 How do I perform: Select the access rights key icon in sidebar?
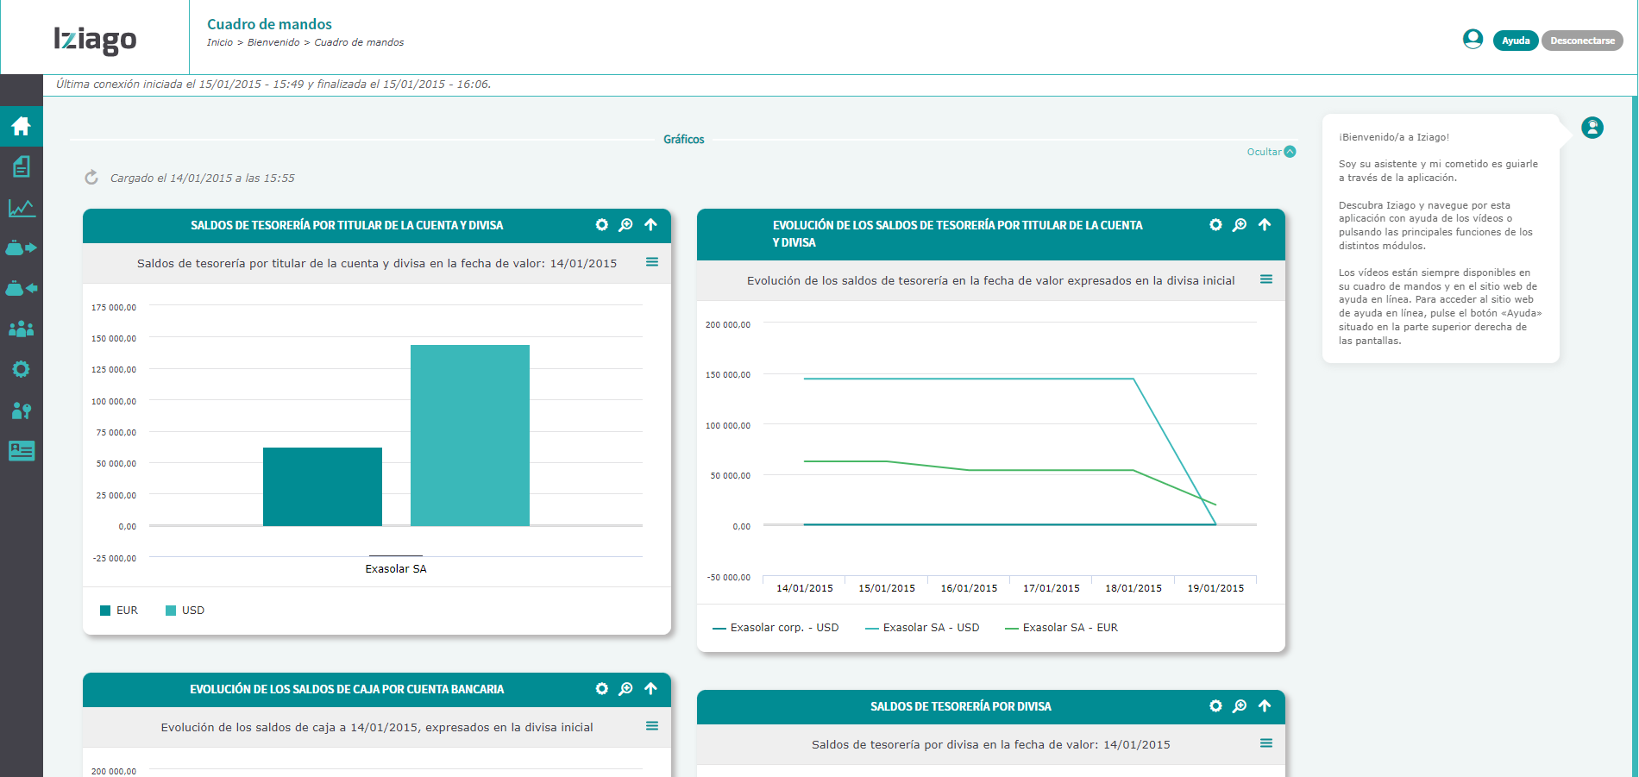coord(20,410)
